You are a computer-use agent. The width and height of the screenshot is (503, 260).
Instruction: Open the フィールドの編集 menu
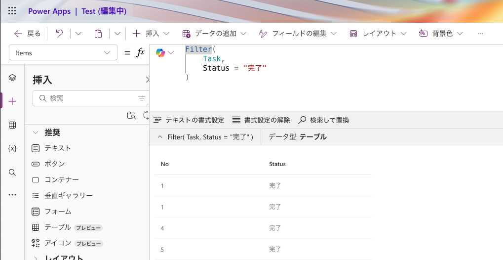tap(298, 34)
